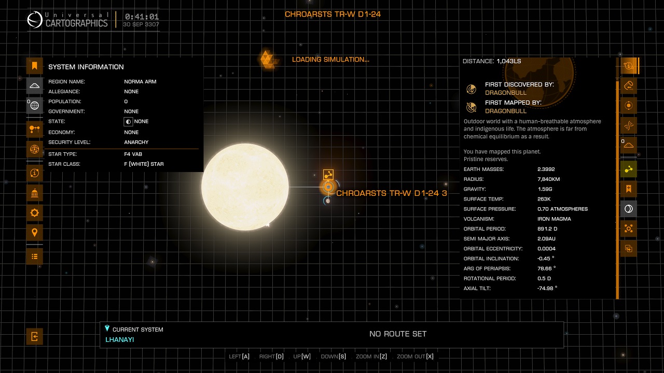The width and height of the screenshot is (664, 373).
Task: Open the DNA organics icon on right
Action: (629, 125)
